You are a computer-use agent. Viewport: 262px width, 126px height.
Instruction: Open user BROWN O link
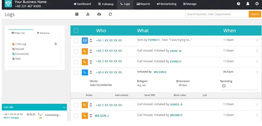coord(176,115)
